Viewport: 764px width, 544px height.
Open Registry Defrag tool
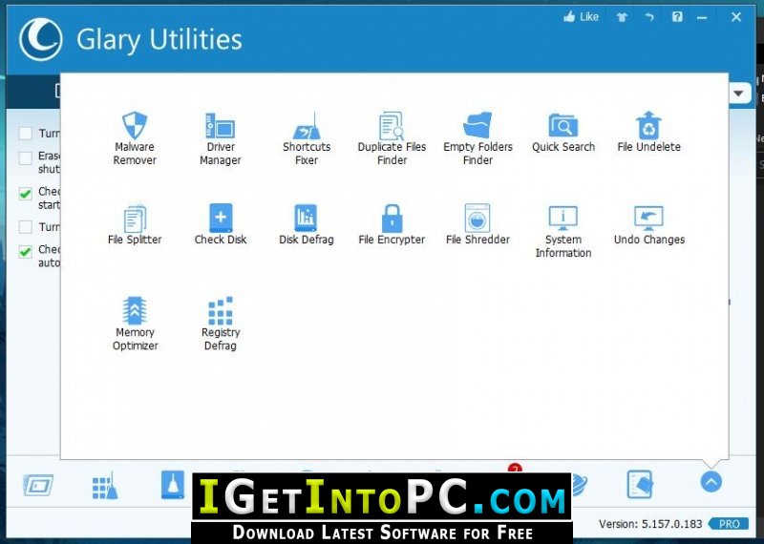(x=221, y=324)
